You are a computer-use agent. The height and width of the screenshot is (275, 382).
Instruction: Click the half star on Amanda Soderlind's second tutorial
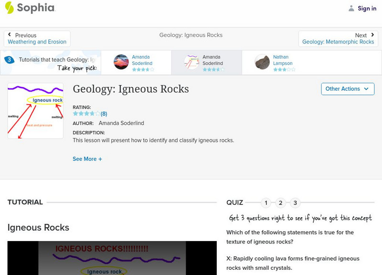point(219,70)
